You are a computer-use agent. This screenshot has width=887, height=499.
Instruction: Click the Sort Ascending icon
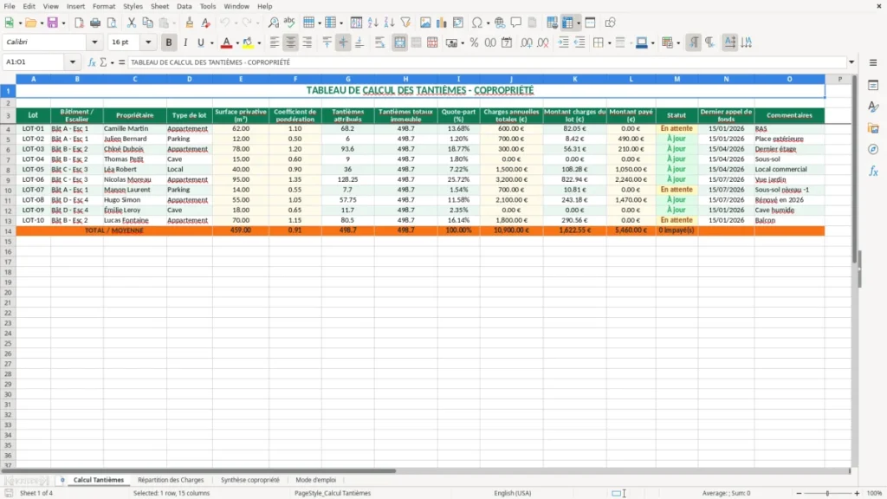coord(372,23)
